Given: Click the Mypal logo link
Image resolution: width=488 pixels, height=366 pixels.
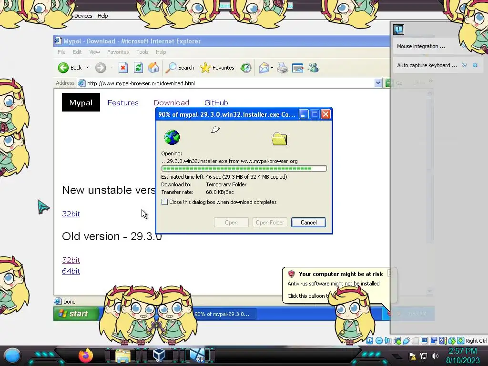Looking at the screenshot, I should (81, 102).
